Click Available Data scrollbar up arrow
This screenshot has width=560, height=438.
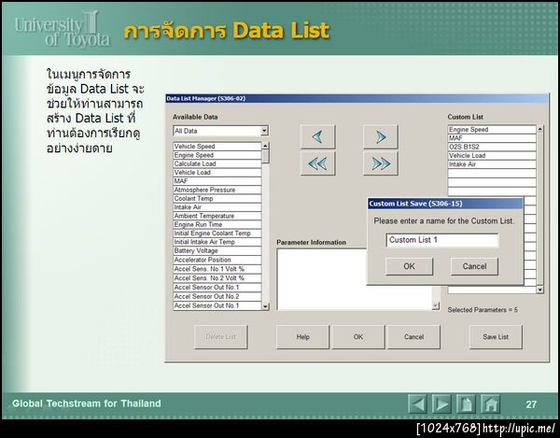tap(265, 146)
